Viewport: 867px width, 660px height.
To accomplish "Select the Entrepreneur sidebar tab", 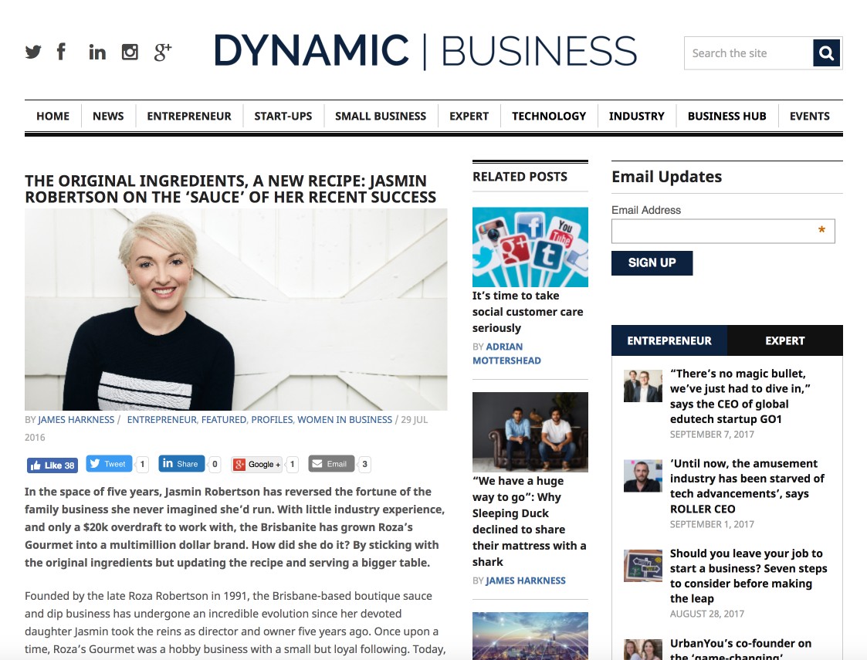I will click(669, 340).
